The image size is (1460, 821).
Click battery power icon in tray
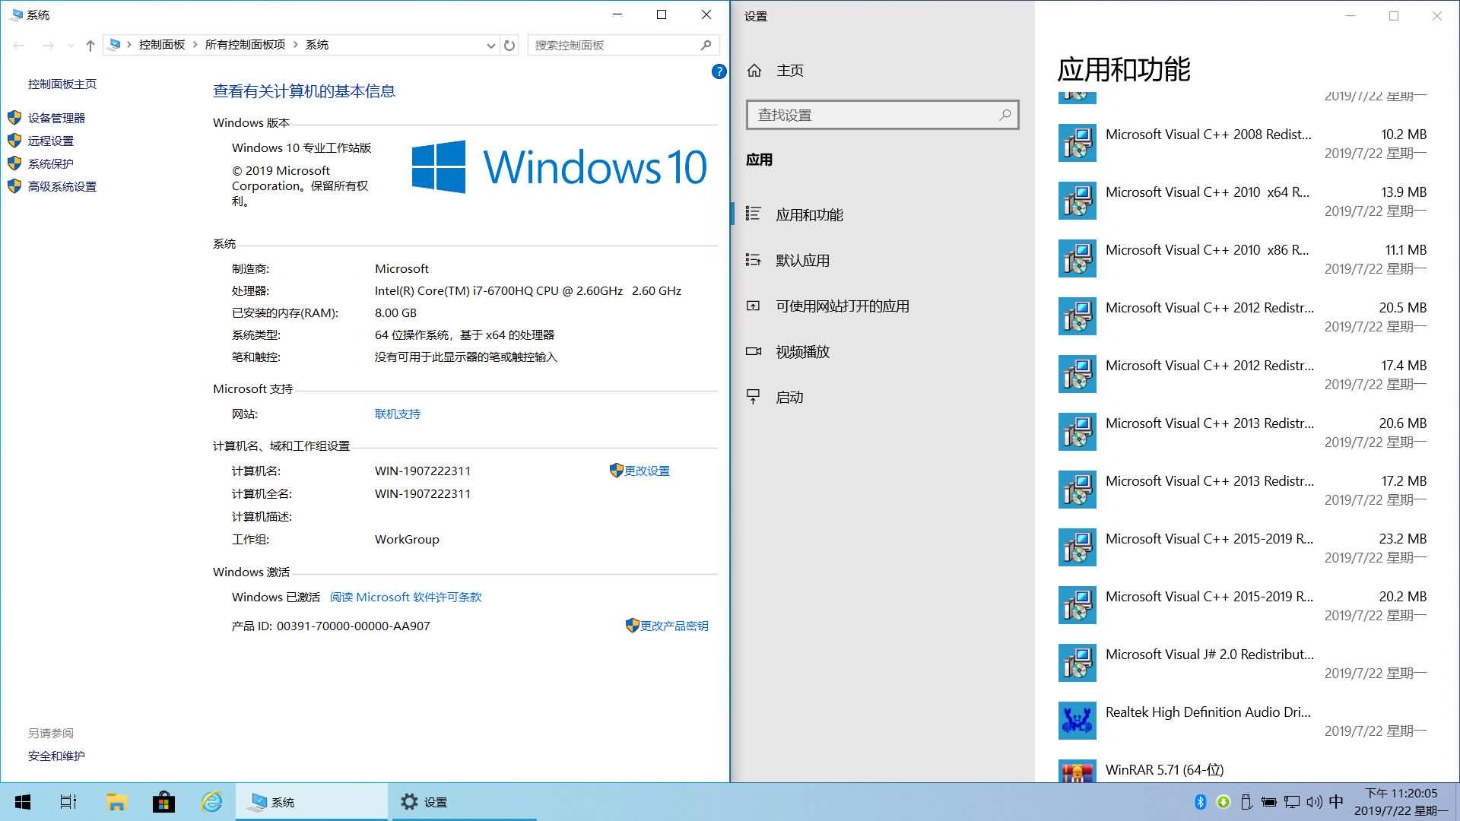(1269, 802)
